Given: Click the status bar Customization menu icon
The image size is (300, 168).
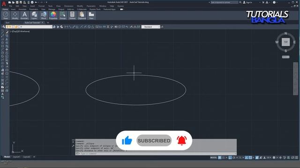Looking at the screenshot, I should (x=297, y=158).
